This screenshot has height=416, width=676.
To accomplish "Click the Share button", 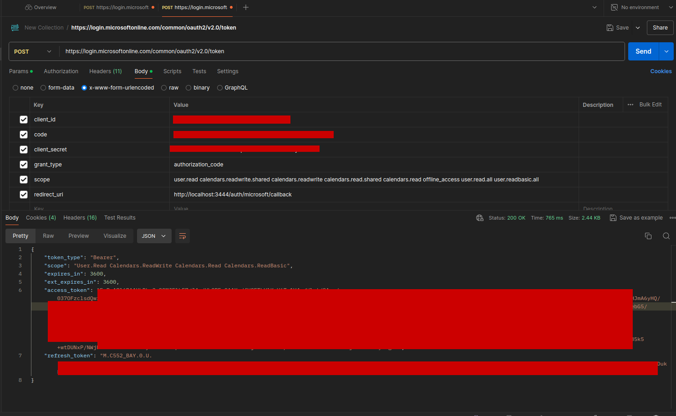I will [660, 28].
